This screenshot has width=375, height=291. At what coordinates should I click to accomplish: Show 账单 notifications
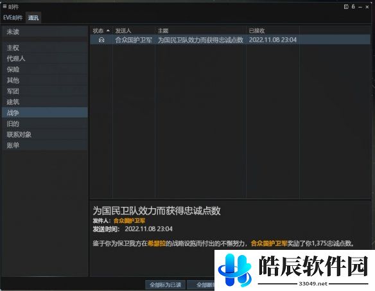45,145
